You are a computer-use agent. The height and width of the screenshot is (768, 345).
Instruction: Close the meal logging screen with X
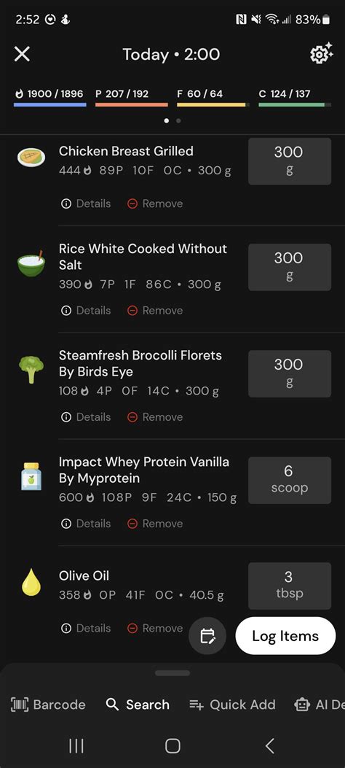[x=22, y=54]
